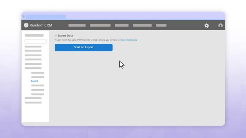Screen dimensions: 246x138
Task: Click the Export Data heading
Action: point(65,36)
